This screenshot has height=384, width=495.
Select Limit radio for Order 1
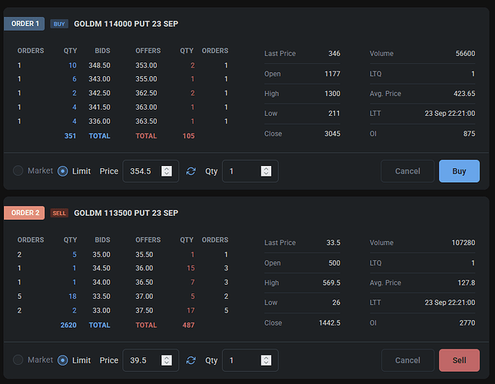click(63, 171)
